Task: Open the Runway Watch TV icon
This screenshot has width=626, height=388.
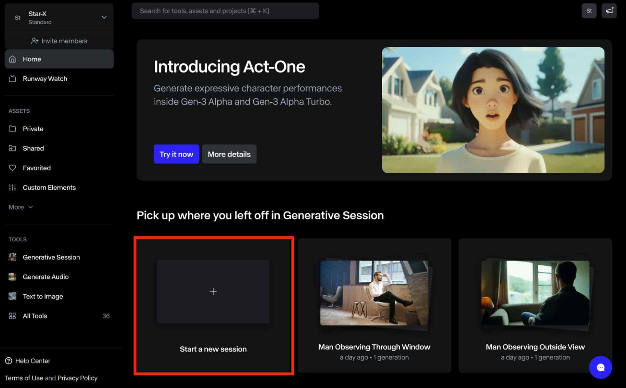Action: click(12, 79)
